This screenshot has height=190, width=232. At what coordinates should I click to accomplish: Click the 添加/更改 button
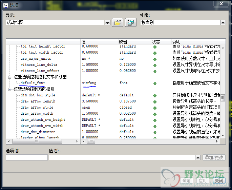click(214, 157)
